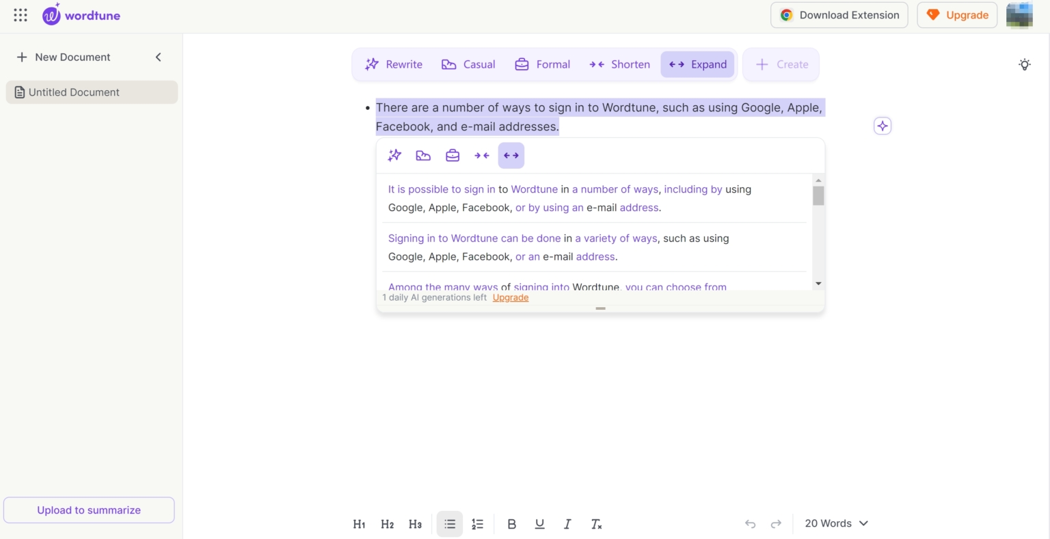Select the Rewrite icon in the suggestions popup
The image size is (1050, 539).
click(394, 155)
